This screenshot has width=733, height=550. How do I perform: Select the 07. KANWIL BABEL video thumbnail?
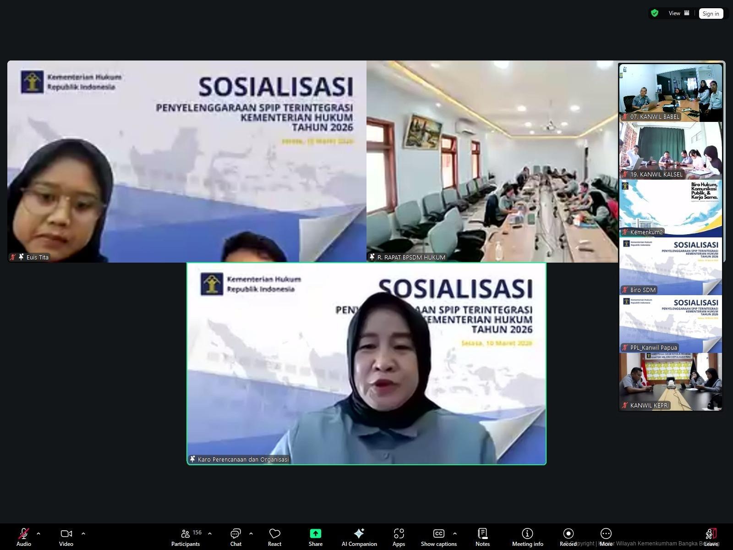(x=671, y=93)
